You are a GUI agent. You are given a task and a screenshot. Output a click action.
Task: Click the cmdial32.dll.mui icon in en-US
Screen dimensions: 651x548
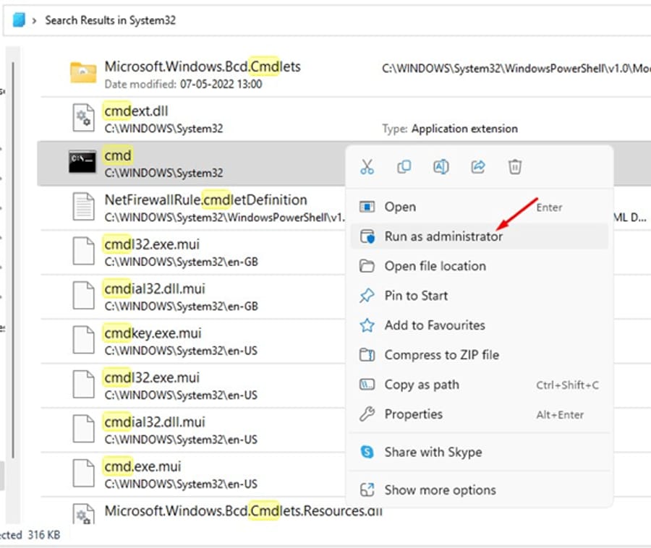(x=83, y=429)
